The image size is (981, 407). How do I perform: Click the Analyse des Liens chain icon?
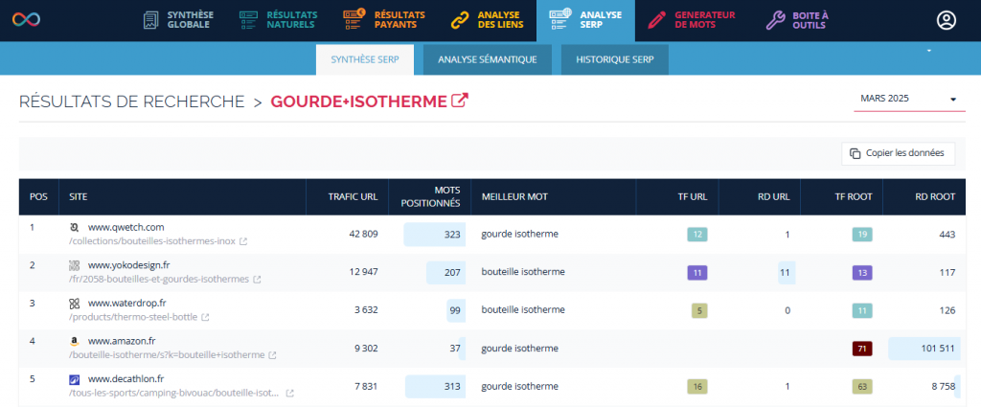point(460,20)
